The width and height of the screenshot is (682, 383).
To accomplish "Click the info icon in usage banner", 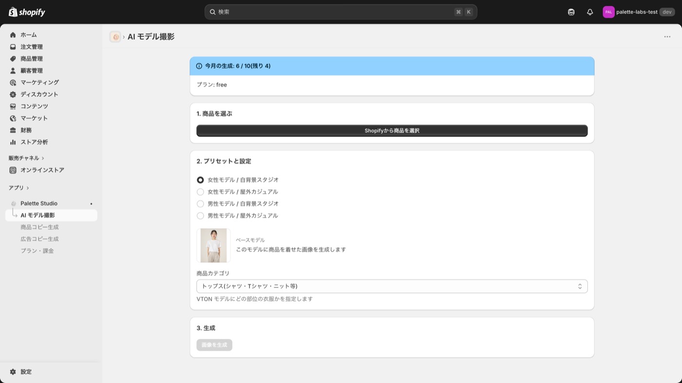I will coord(199,66).
